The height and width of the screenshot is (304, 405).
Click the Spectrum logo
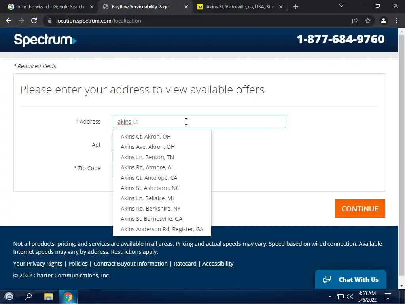pyautogui.click(x=45, y=40)
